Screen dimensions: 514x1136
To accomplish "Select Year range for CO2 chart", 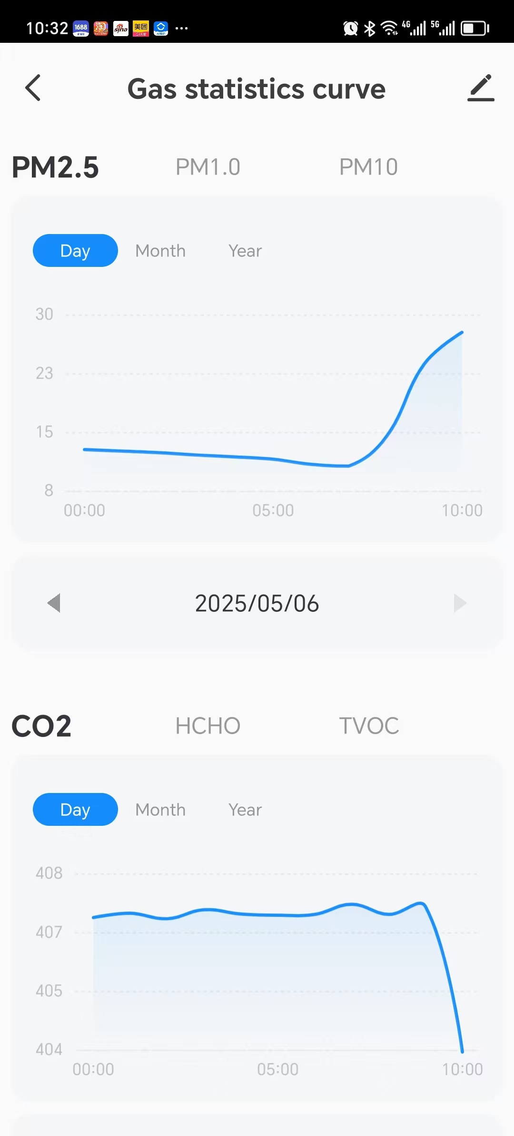I will [x=245, y=810].
